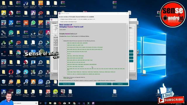187x105 pixels.
Task: Click the Octoplus Huawei Tool v1.1.4 heading link
Action: [68, 34]
